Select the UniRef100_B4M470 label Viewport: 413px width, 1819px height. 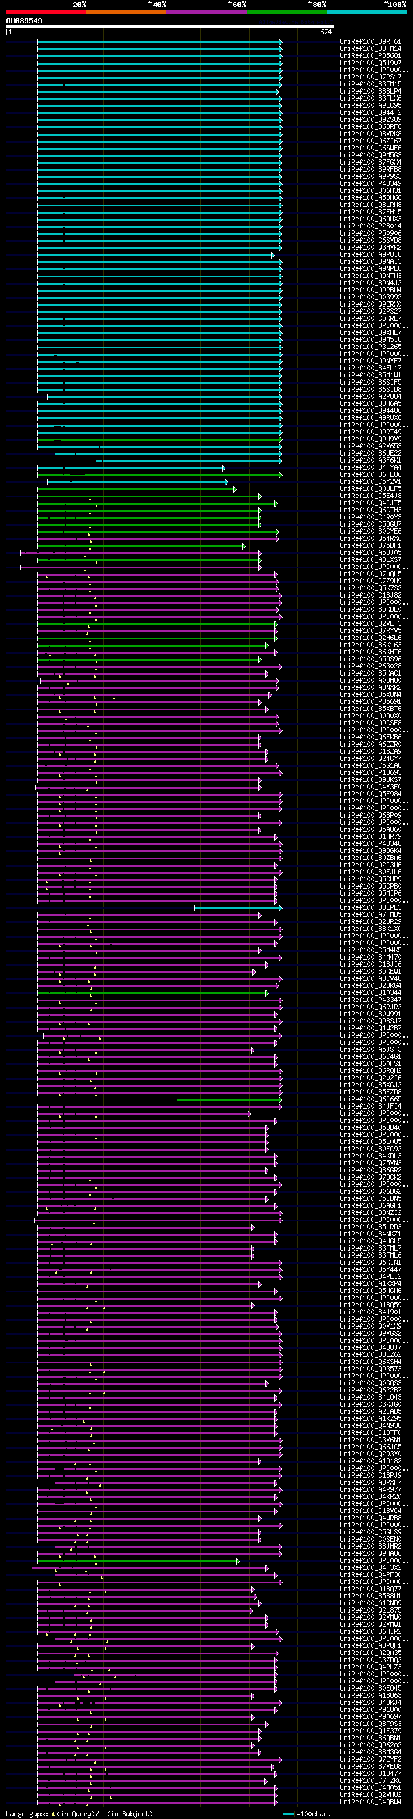[370, 957]
